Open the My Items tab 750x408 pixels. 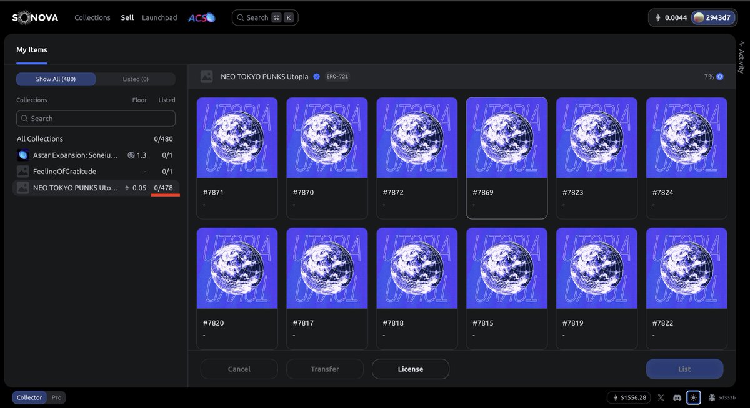coord(32,50)
